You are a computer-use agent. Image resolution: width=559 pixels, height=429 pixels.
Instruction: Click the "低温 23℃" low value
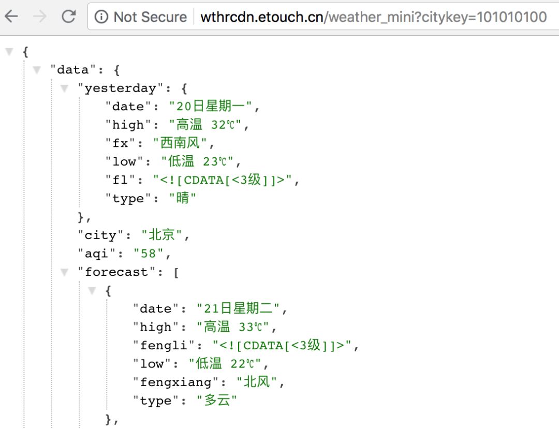pyautogui.click(x=198, y=161)
